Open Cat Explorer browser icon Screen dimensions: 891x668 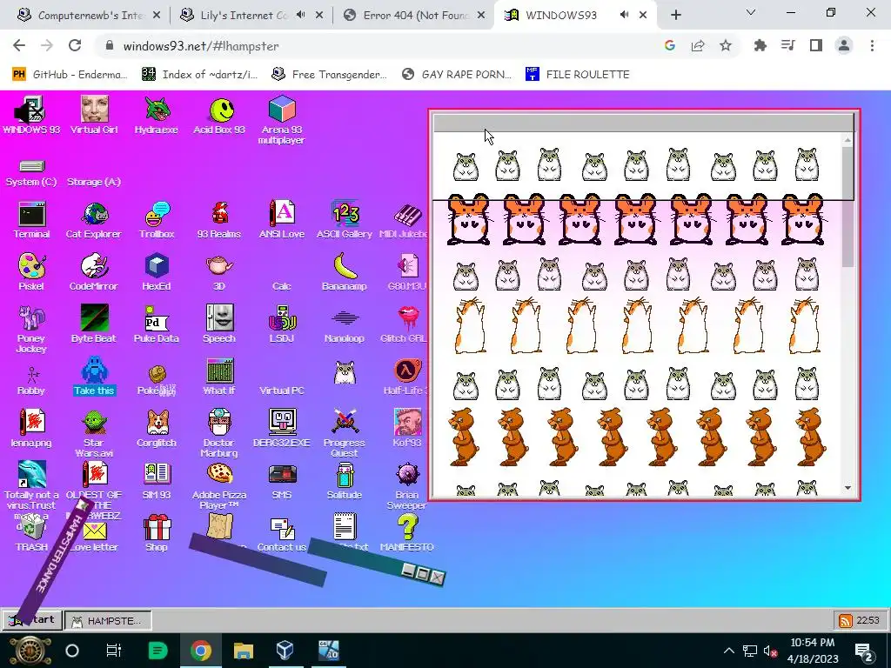pyautogui.click(x=94, y=220)
